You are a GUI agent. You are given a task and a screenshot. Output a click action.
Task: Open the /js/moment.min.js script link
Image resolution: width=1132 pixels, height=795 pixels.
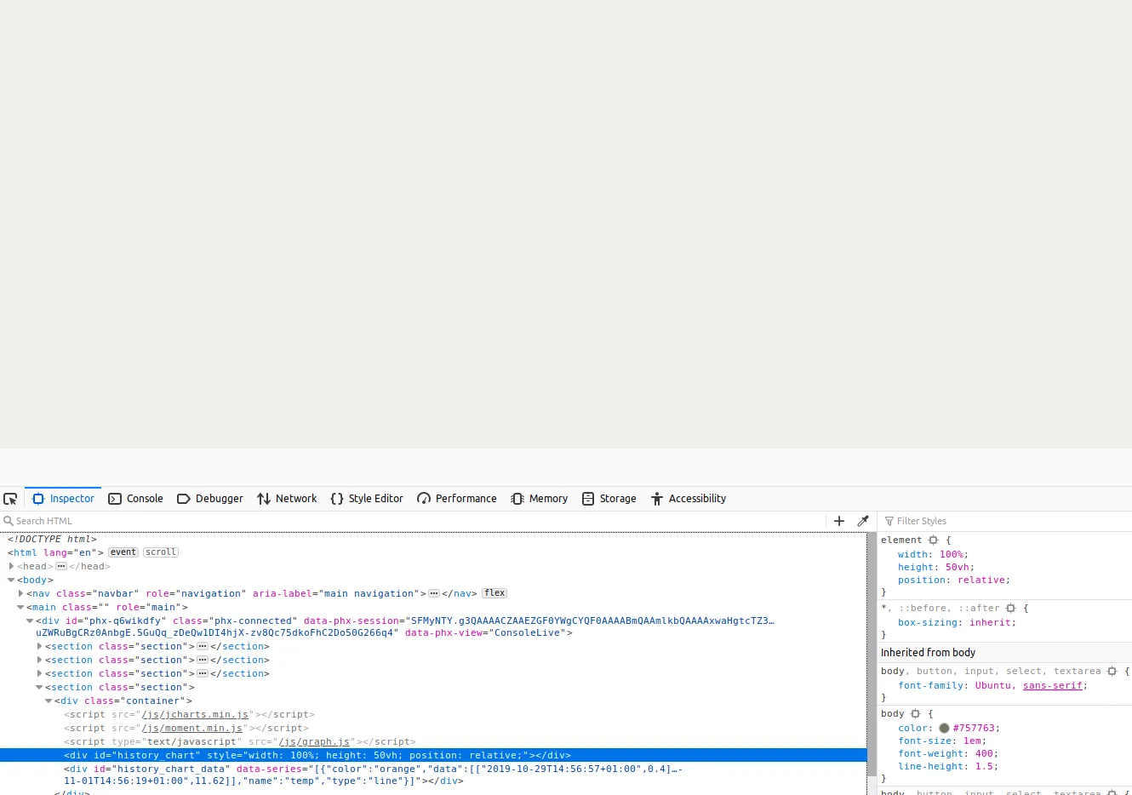192,728
